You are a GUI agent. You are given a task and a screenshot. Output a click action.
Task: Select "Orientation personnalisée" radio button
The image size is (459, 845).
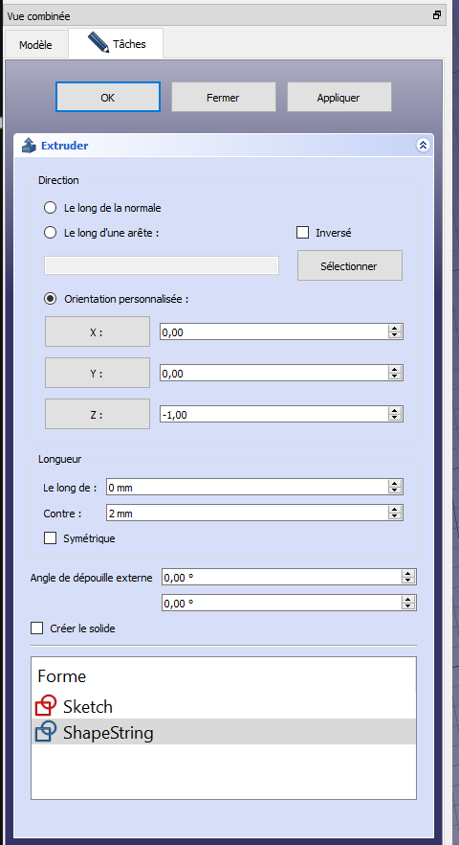pyautogui.click(x=50, y=299)
